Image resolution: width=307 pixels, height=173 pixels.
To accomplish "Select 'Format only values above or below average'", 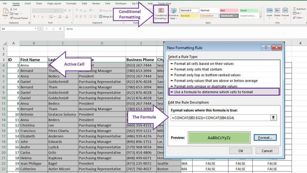I will click(x=224, y=81).
